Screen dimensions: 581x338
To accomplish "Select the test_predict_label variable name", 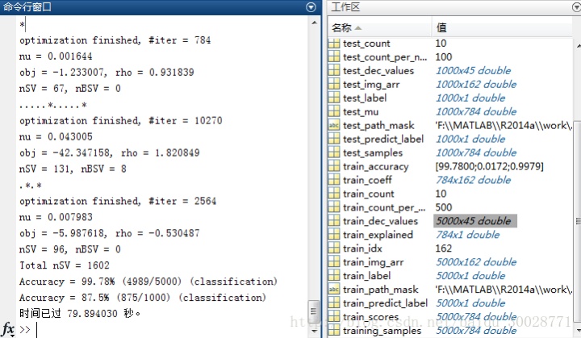I will point(383,140).
